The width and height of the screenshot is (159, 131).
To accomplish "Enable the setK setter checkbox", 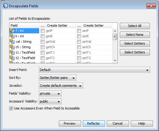I will coord(79,36).
